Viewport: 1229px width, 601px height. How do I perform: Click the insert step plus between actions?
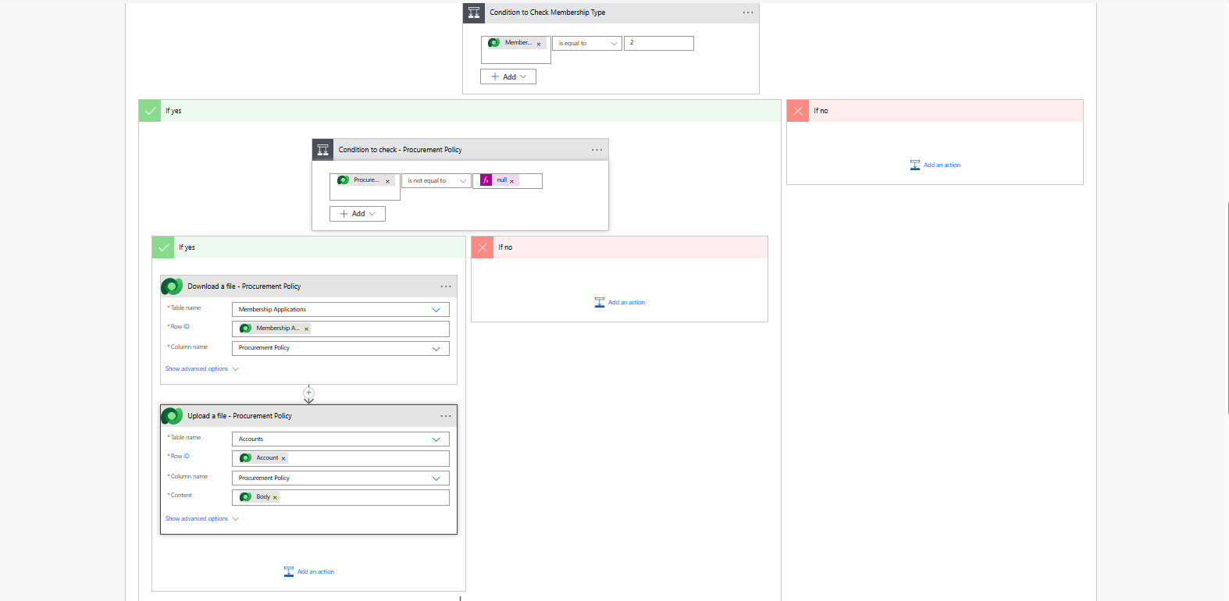[308, 393]
